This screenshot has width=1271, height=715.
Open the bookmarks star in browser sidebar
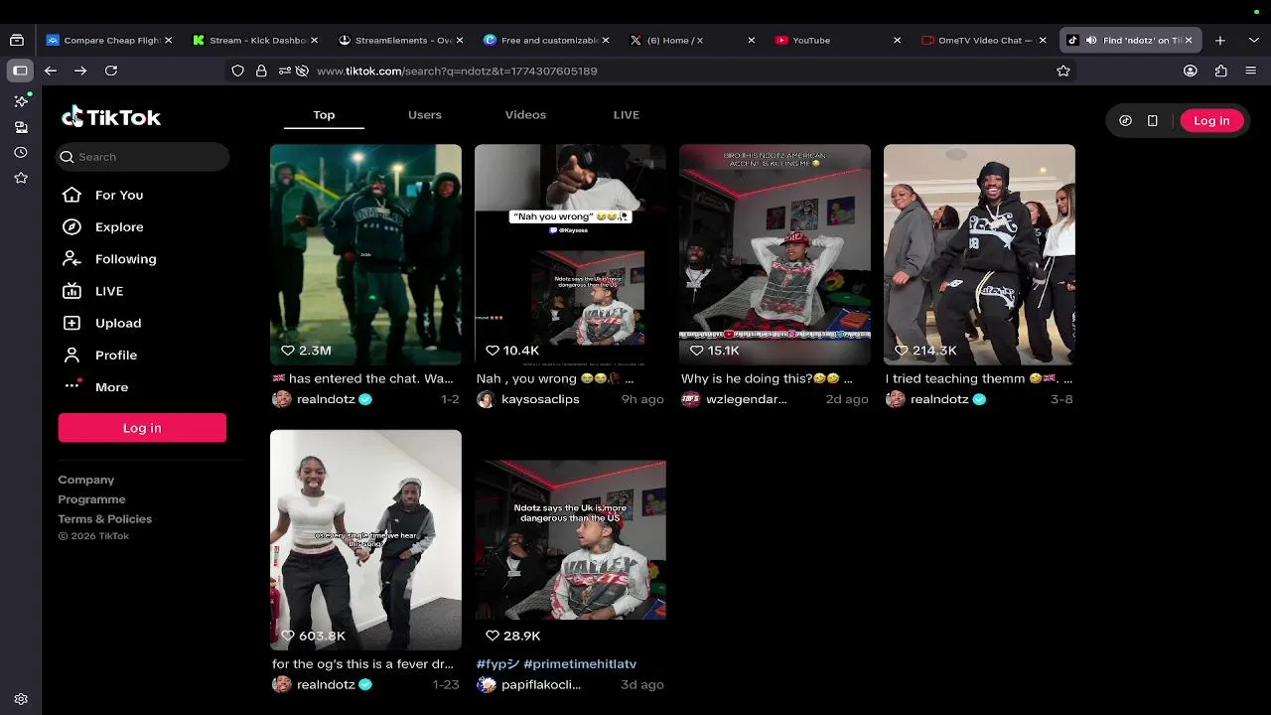click(21, 178)
